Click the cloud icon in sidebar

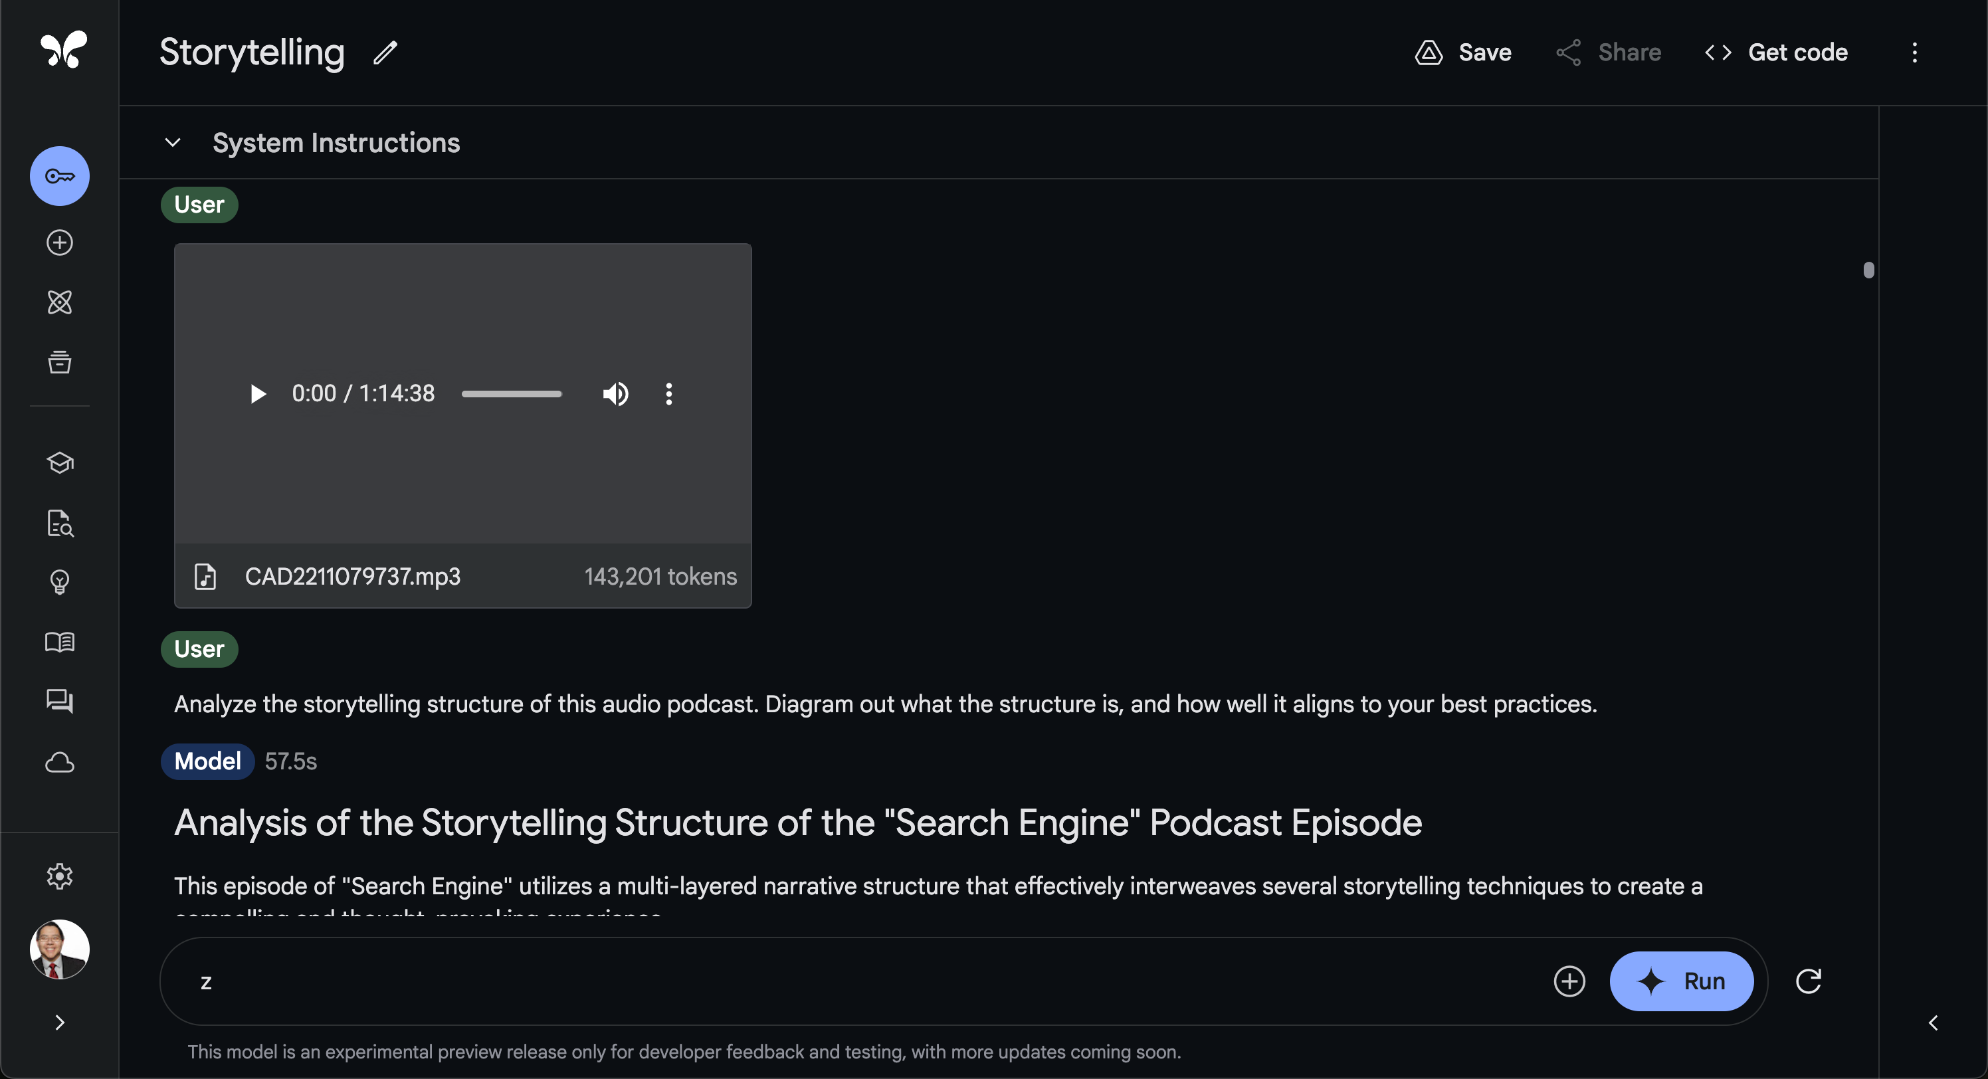tap(59, 763)
